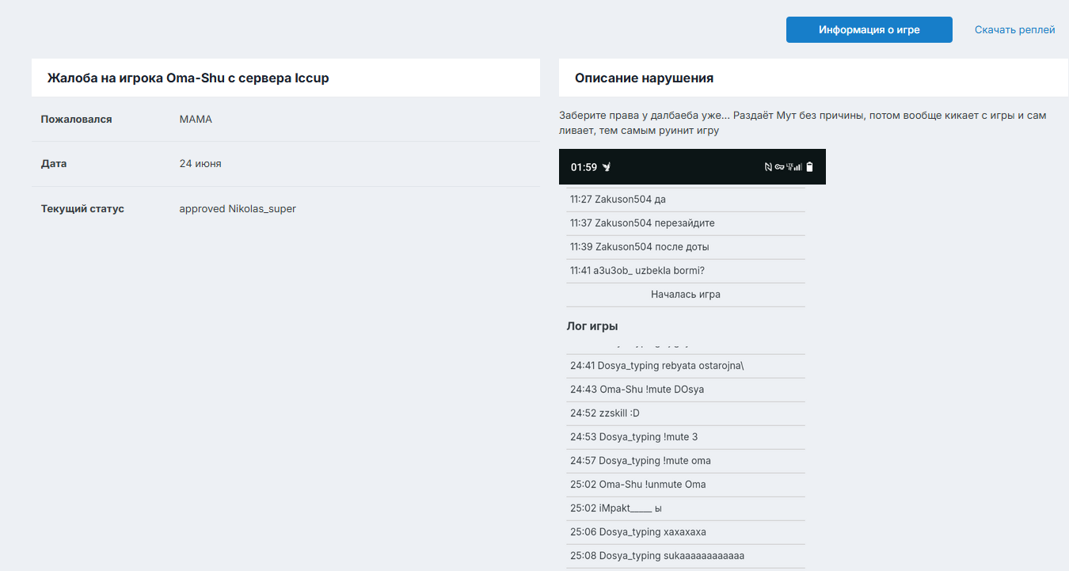Image resolution: width=1069 pixels, height=571 pixels.
Task: Click the 01:59 clock in the status bar
Action: click(x=584, y=167)
